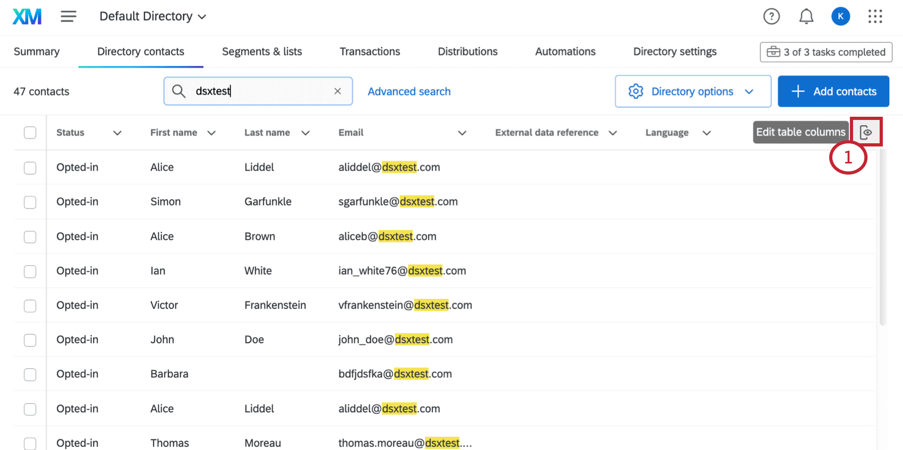903x450 pixels.
Task: Open the account avatar labeled K
Action: tap(840, 16)
